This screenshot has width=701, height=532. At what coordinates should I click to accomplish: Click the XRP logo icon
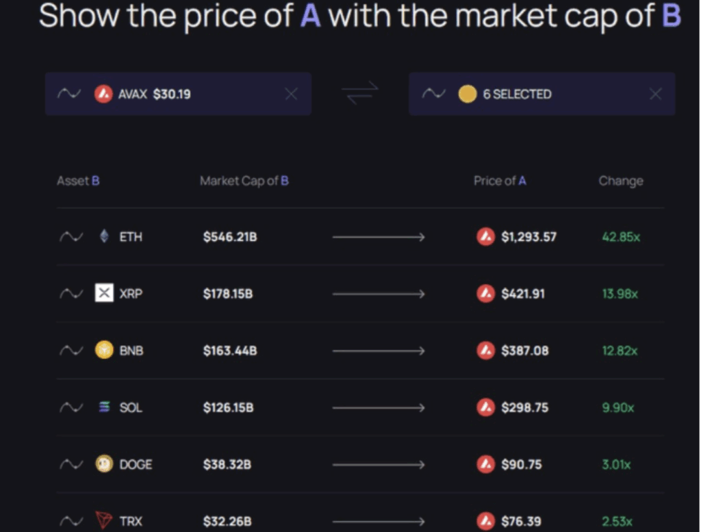point(103,294)
